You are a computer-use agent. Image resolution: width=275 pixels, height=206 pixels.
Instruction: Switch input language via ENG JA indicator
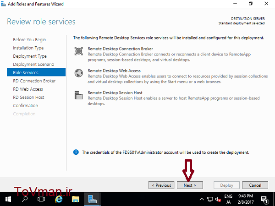click(x=228, y=199)
